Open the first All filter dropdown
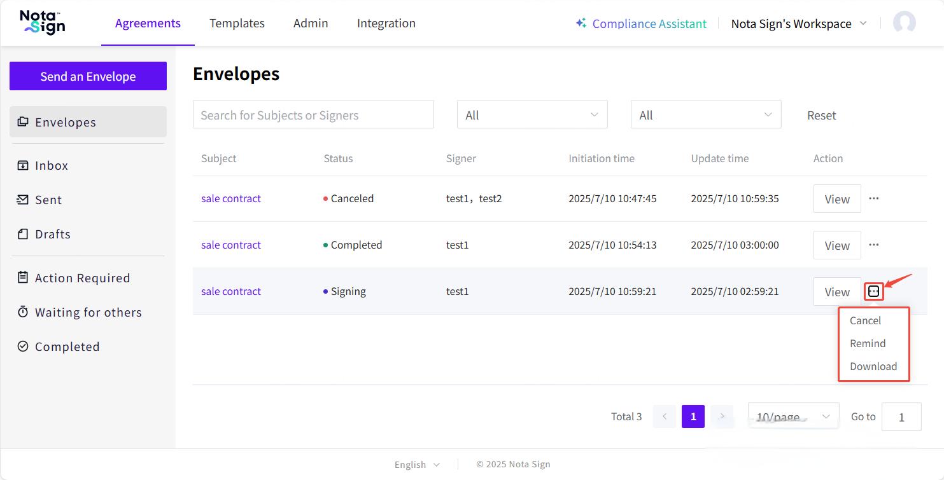Viewport: 944px width, 480px height. coord(532,115)
